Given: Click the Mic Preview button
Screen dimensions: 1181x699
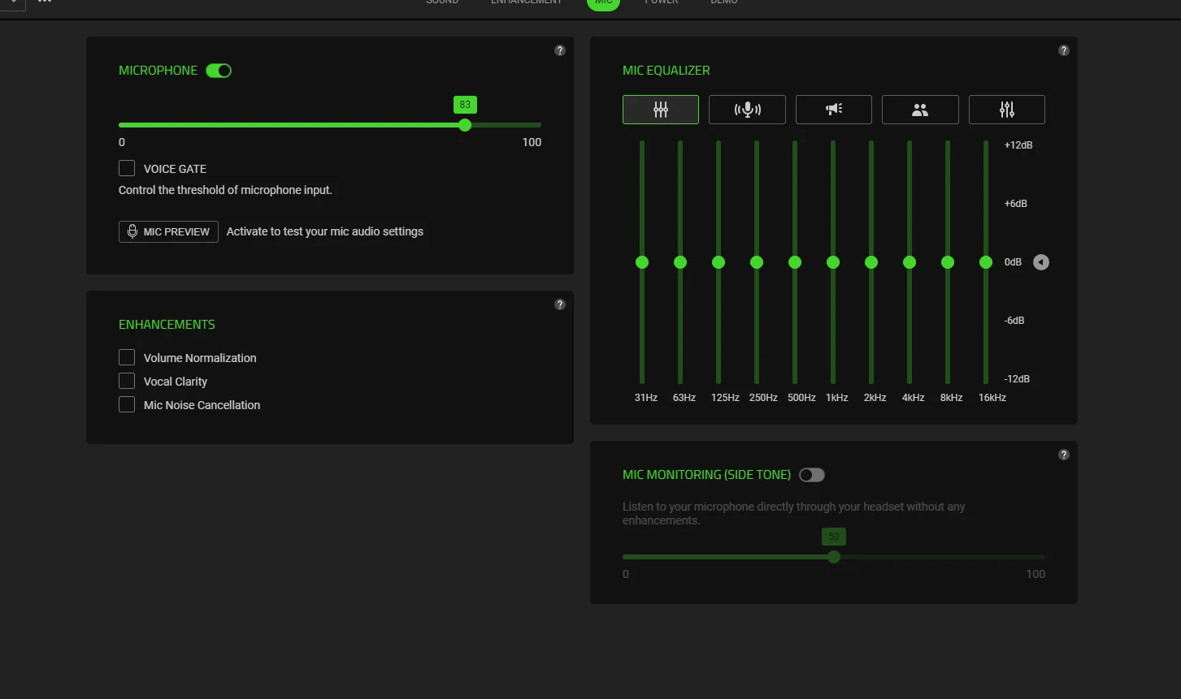Looking at the screenshot, I should click(168, 231).
